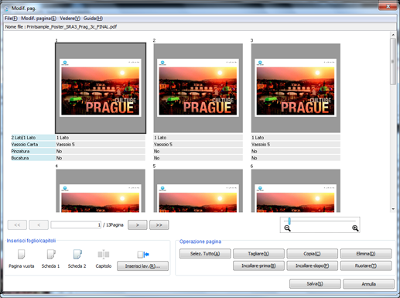
Task: Click the 'Pinzatura' row label
Action: (20, 151)
